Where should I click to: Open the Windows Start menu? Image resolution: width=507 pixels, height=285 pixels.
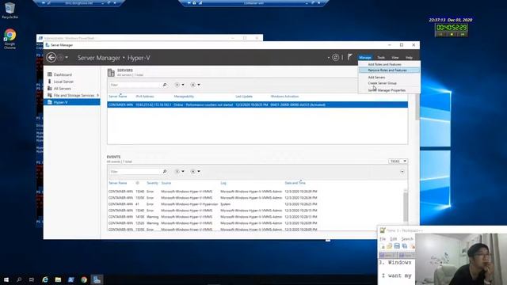6,279
